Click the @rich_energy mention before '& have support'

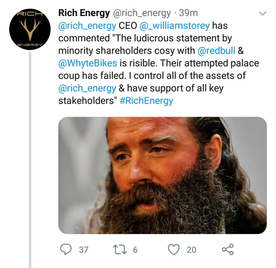click(x=87, y=89)
